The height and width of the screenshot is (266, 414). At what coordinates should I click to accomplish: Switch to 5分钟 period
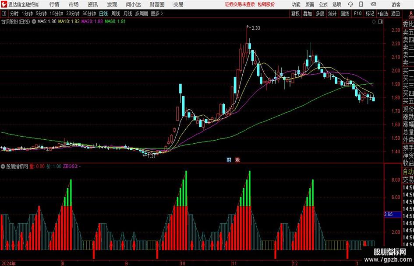[x=41, y=14]
